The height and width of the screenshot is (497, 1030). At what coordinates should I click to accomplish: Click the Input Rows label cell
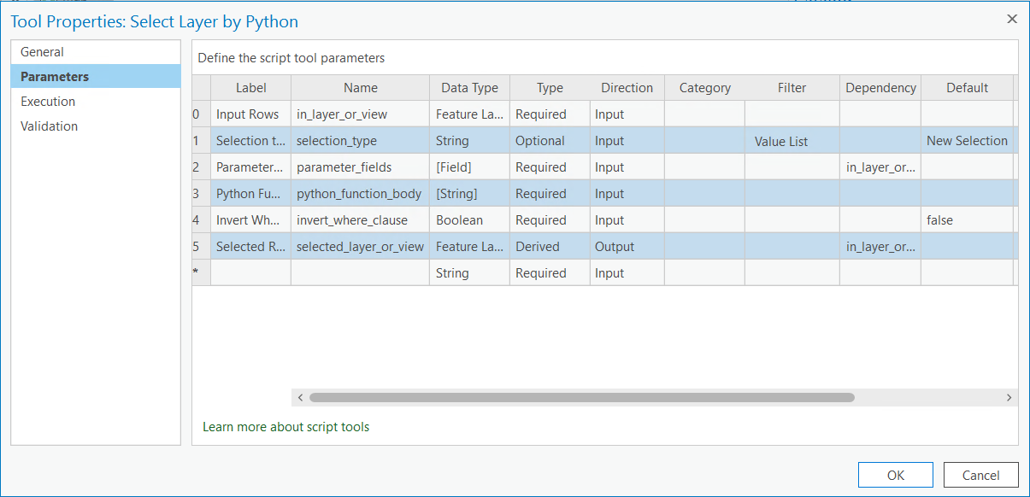(x=250, y=114)
